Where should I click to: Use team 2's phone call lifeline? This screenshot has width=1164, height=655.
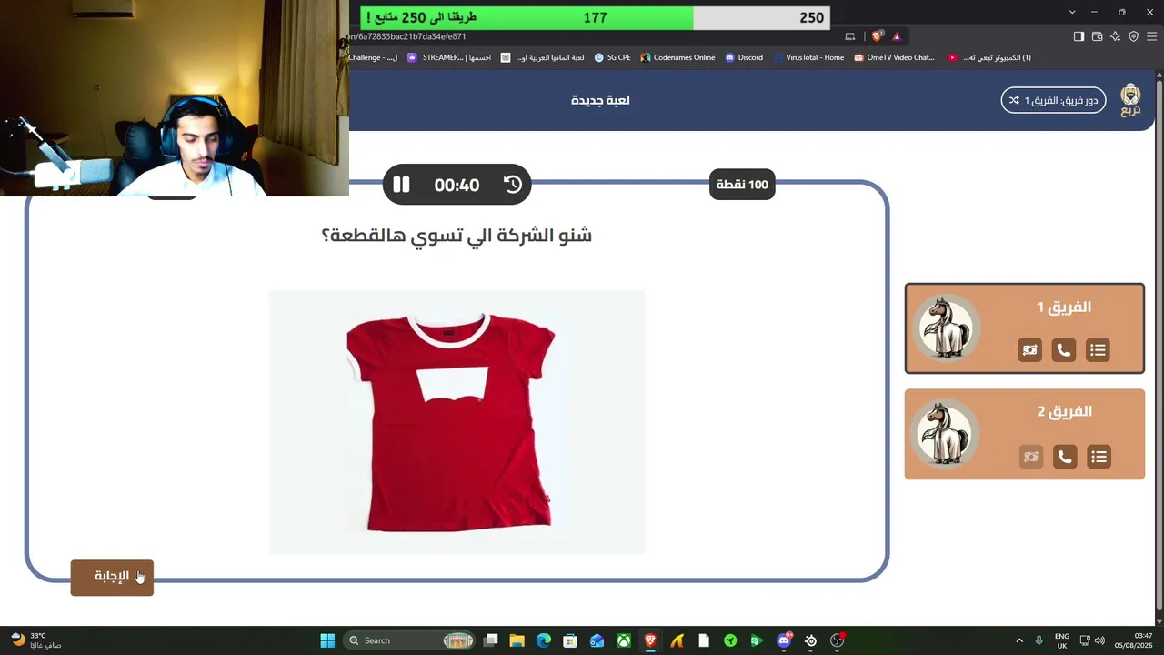click(x=1065, y=457)
